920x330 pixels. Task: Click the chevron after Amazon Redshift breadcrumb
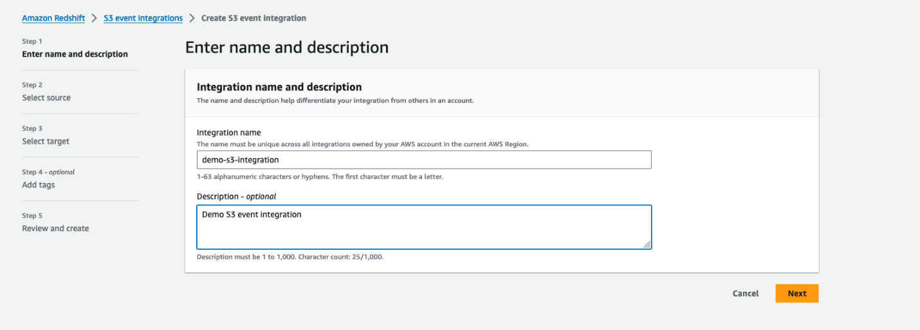(x=94, y=18)
